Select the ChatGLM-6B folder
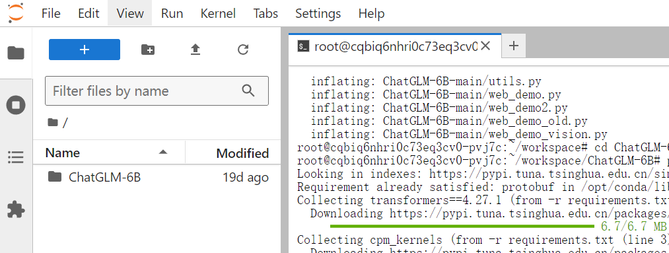Image resolution: width=669 pixels, height=253 pixels. (x=157, y=177)
